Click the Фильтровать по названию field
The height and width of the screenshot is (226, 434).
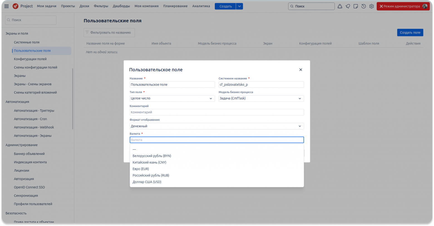point(109,32)
